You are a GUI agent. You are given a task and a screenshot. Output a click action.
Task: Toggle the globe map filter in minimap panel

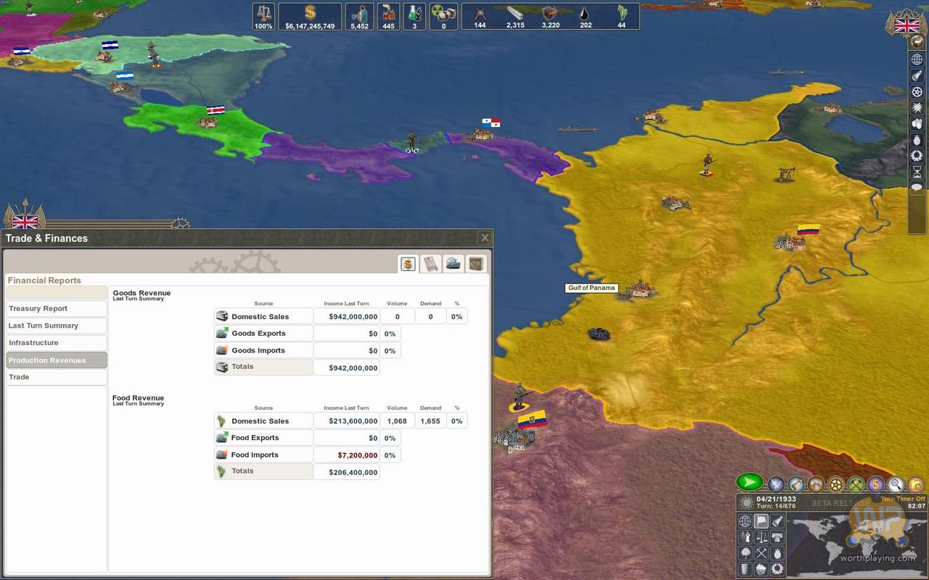745,521
